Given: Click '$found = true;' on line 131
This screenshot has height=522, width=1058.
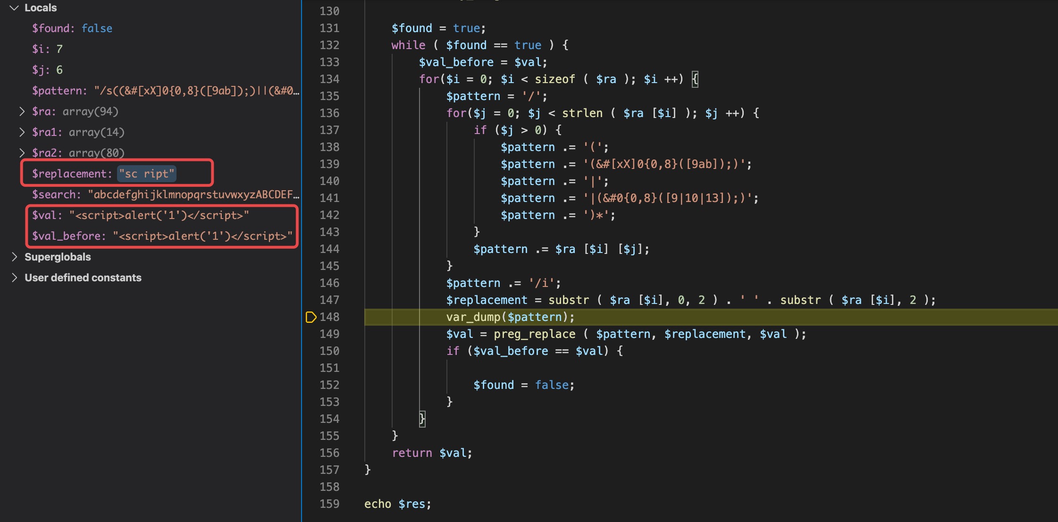Looking at the screenshot, I should coord(438,28).
